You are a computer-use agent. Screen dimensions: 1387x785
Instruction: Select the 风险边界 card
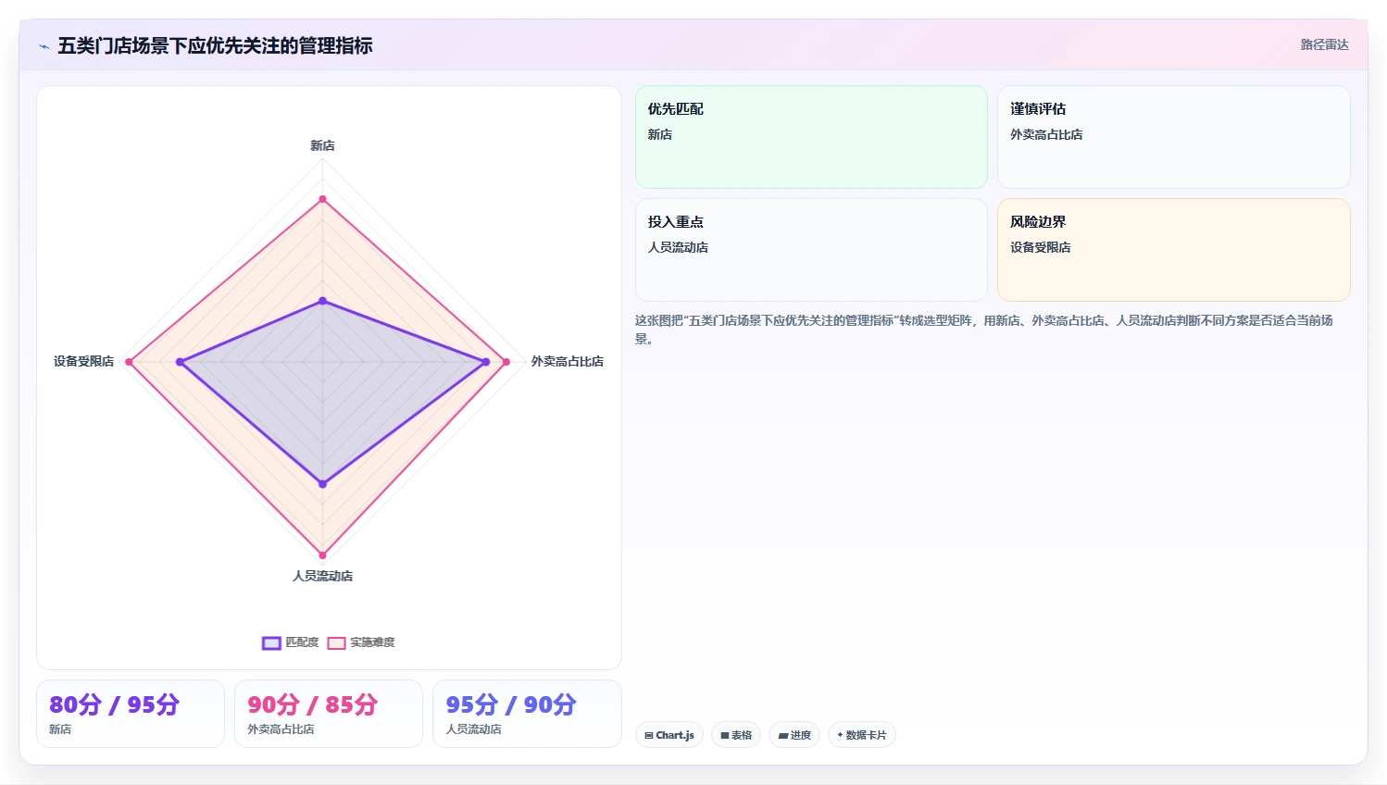1173,250
